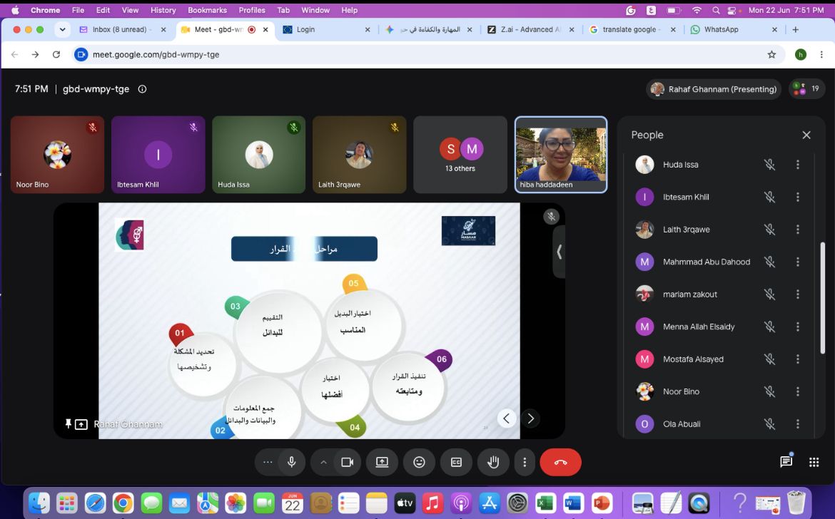This screenshot has width=835, height=519.
Task: Open PowerPoint from the Dock
Action: pos(602,503)
